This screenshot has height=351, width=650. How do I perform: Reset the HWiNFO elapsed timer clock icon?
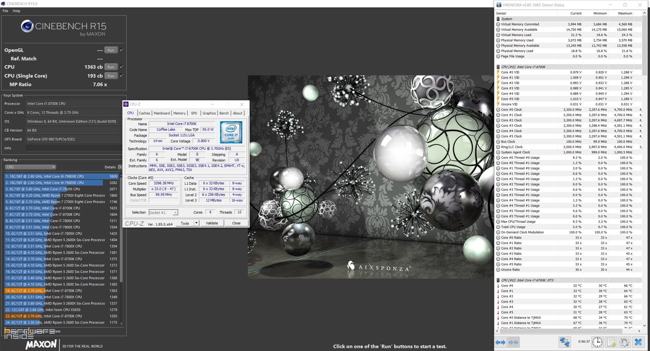coord(598,342)
